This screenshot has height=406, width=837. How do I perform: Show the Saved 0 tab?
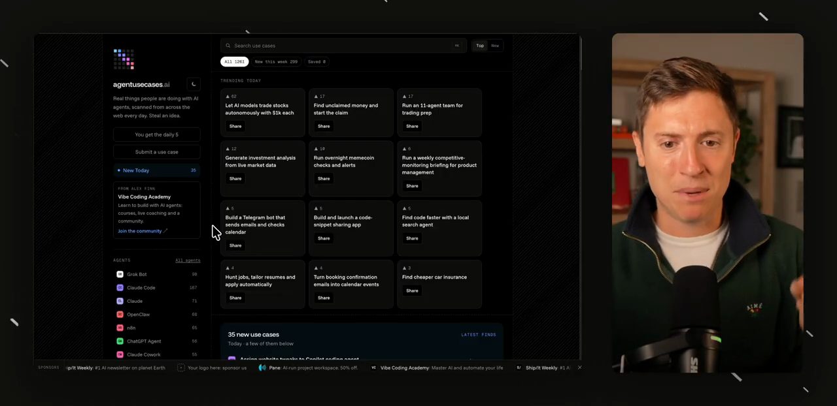point(316,62)
